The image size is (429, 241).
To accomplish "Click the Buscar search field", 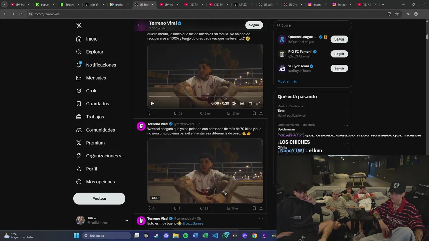I will [313, 25].
